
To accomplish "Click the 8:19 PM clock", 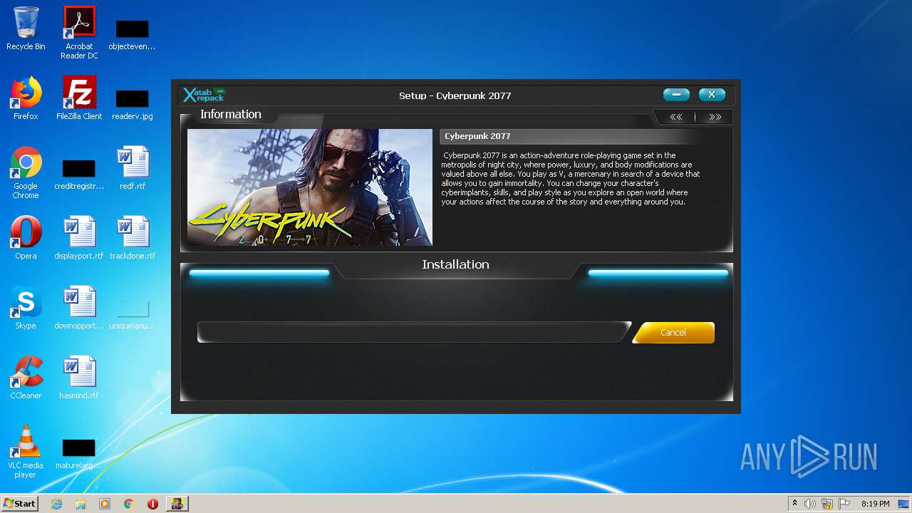I will (876, 504).
